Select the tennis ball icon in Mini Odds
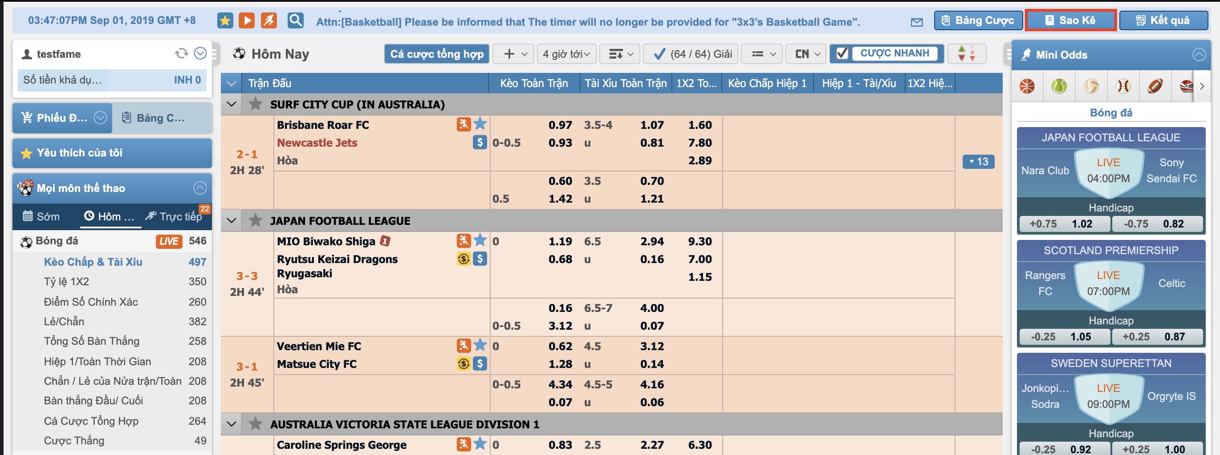1220x455 pixels. click(x=1058, y=87)
